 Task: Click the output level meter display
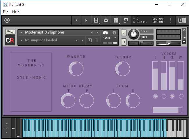[168, 34]
